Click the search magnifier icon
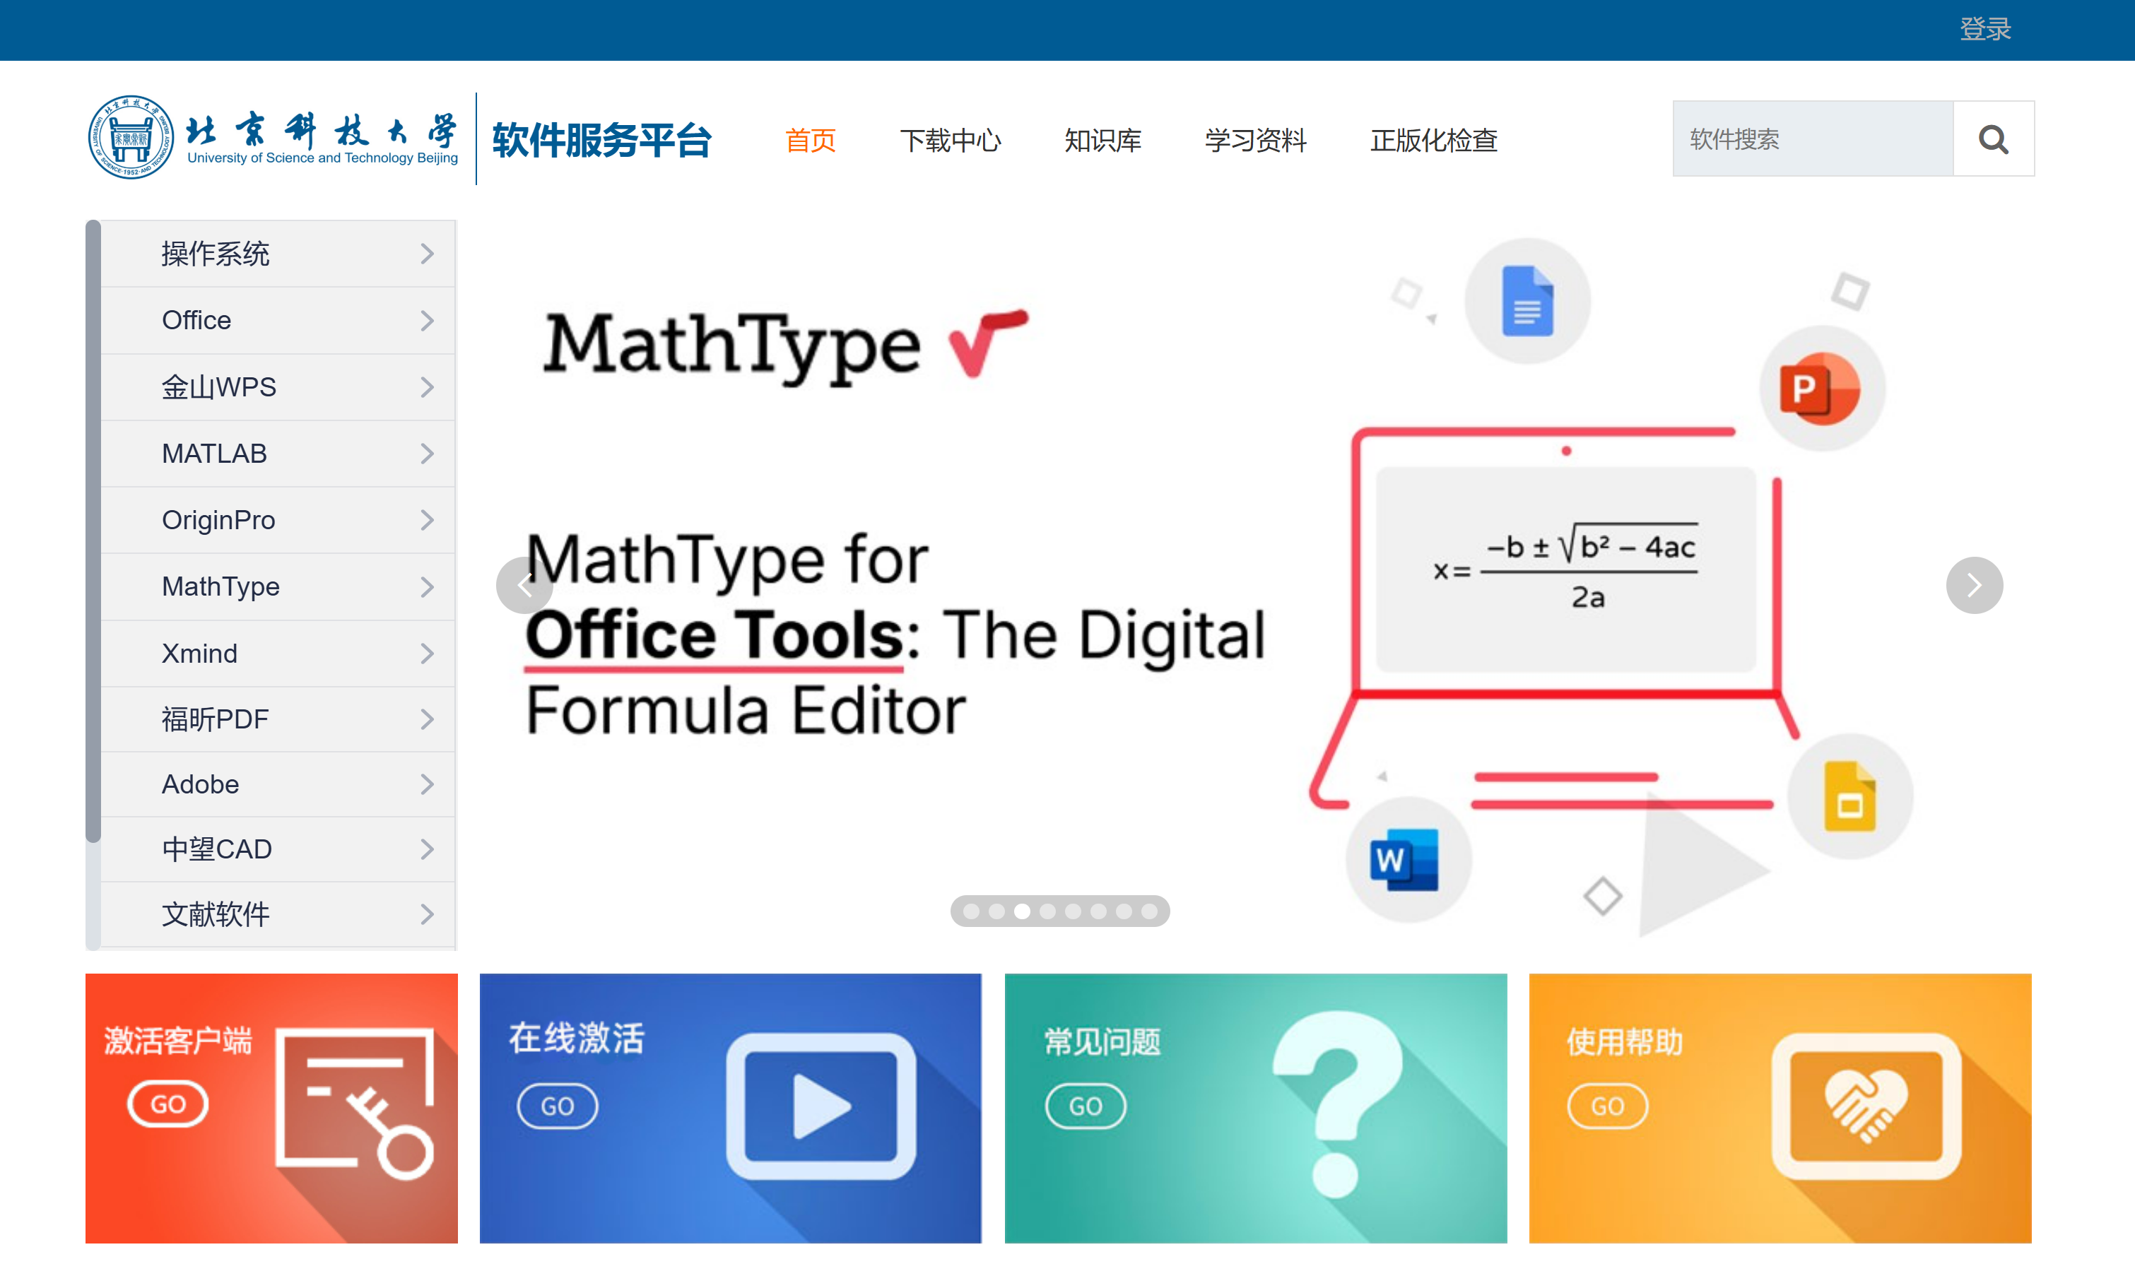Screen dimensions: 2135x1276 (1992, 139)
